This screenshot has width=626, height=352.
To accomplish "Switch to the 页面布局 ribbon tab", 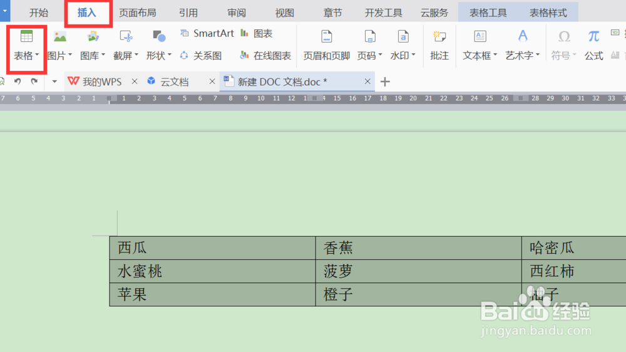I will pos(137,13).
